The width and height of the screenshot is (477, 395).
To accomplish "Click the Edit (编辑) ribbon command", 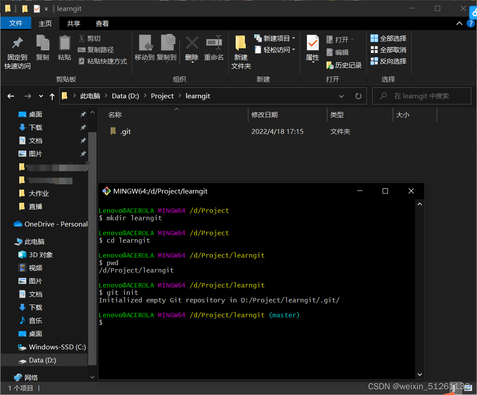I will click(x=337, y=52).
